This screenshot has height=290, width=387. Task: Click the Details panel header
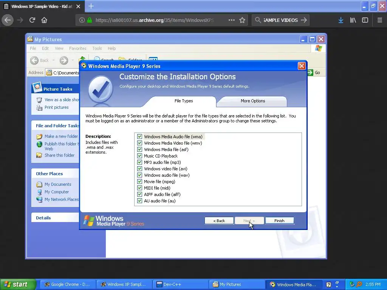click(x=55, y=218)
